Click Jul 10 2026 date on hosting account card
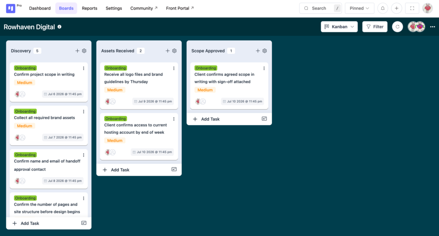This screenshot has width=439, height=236. [152, 152]
